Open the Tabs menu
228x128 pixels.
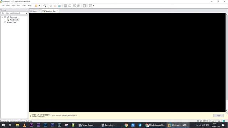coord(24,6)
